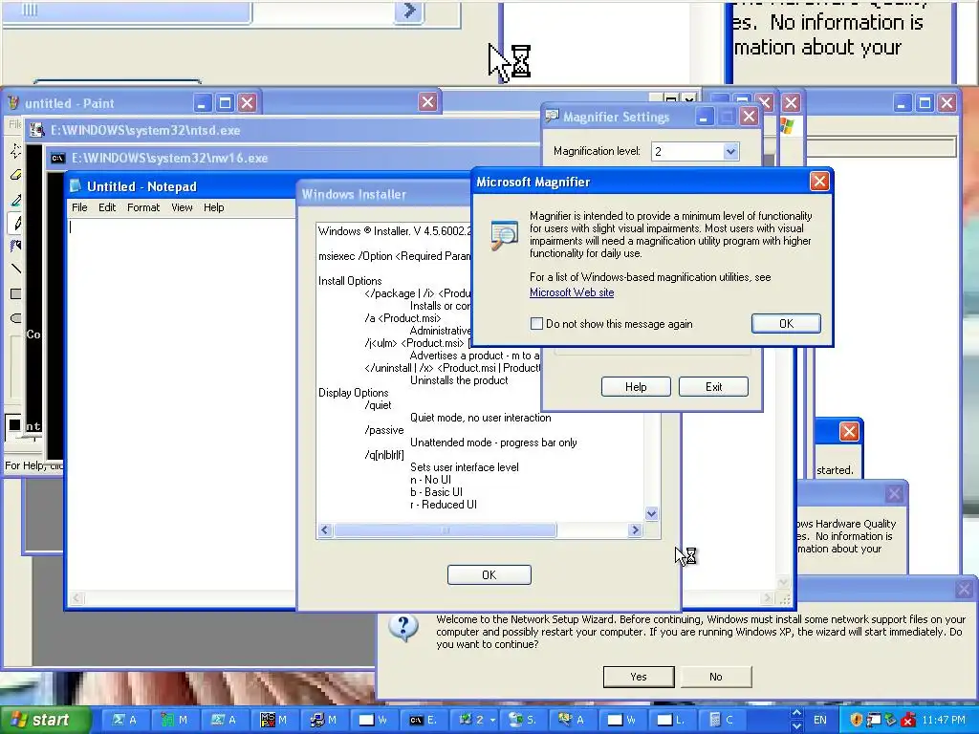Open the Notepad Help menu
The width and height of the screenshot is (979, 734).
click(213, 207)
